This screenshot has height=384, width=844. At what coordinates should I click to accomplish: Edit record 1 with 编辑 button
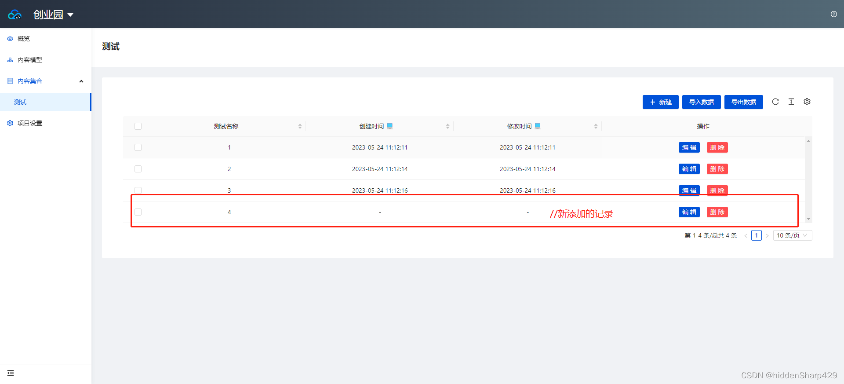click(x=689, y=147)
